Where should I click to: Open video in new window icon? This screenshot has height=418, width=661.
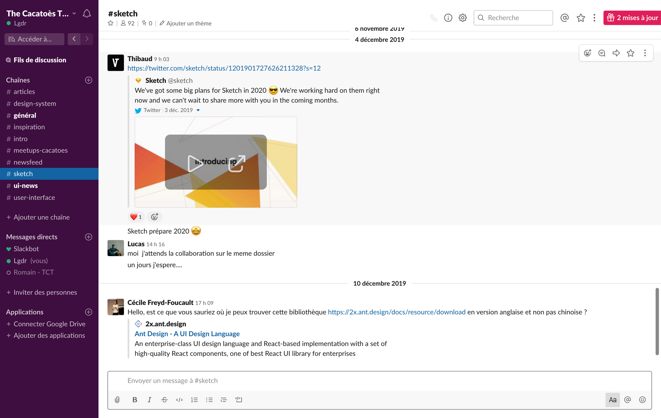tap(237, 164)
